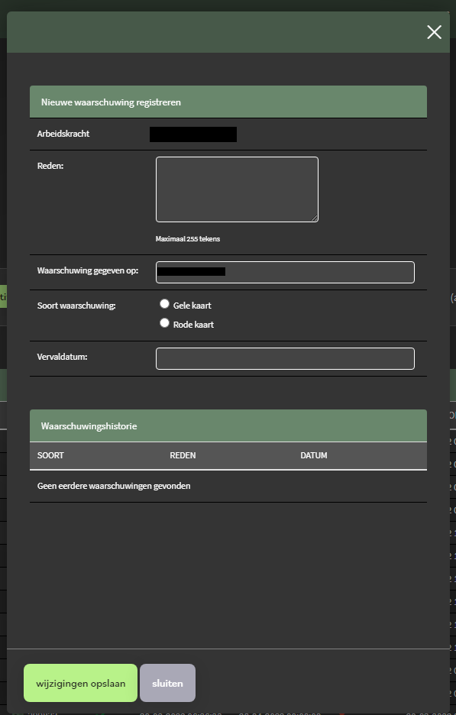Click the Waarschuwingshistorie section header
Viewport: 456px width, 715px height.
pos(228,426)
